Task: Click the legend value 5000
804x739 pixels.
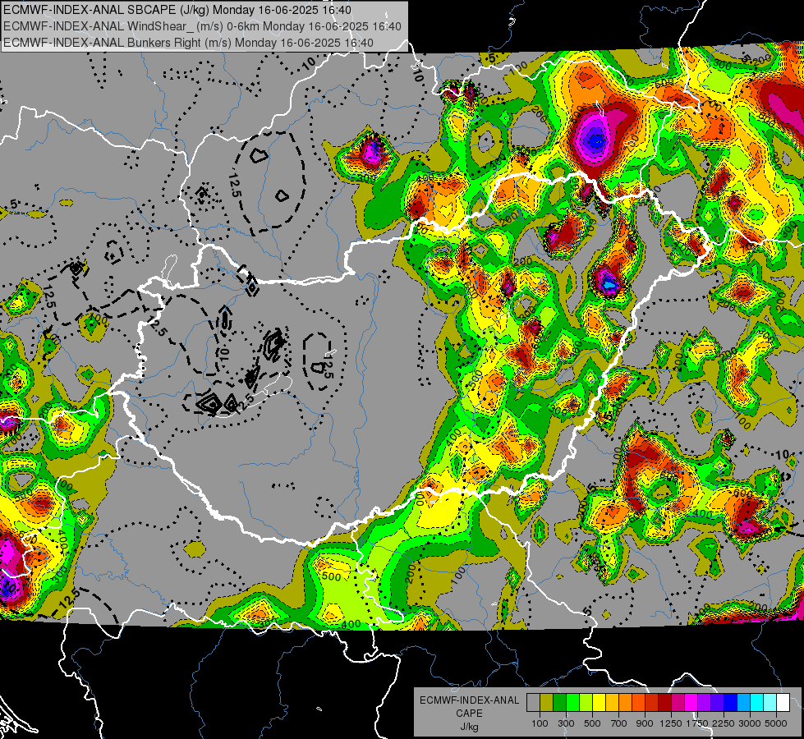Action: [776, 723]
